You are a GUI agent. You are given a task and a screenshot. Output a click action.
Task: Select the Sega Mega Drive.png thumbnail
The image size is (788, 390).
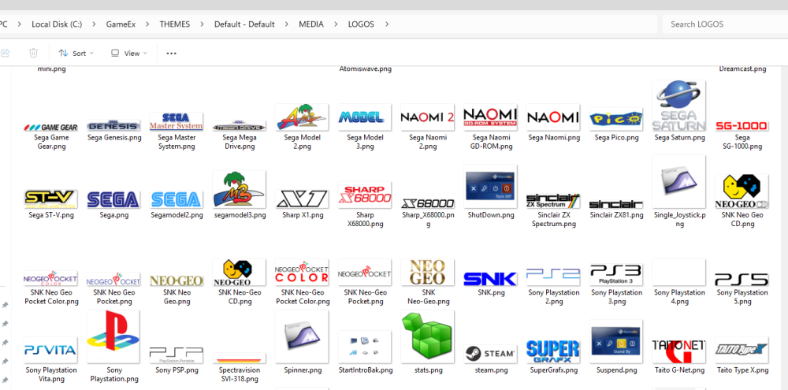click(240, 126)
